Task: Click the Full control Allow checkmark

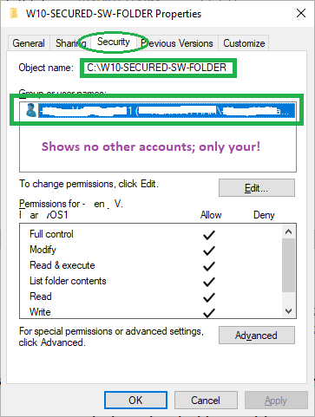Action: point(209,235)
